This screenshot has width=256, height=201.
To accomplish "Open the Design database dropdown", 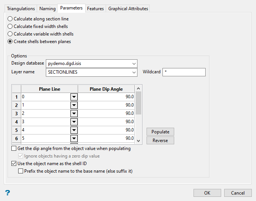I will coord(134,63).
